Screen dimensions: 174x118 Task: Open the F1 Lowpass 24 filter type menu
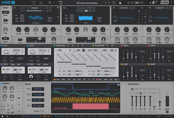[124, 8]
